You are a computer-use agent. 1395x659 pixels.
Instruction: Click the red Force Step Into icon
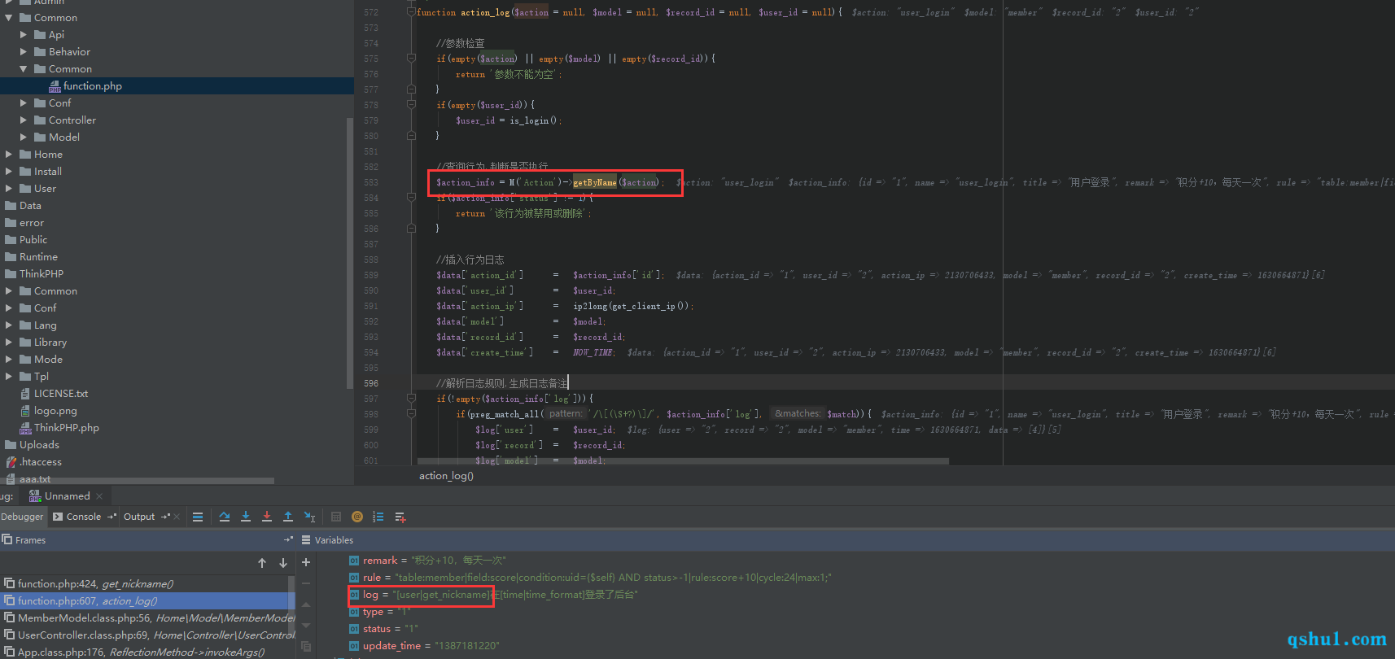267,517
